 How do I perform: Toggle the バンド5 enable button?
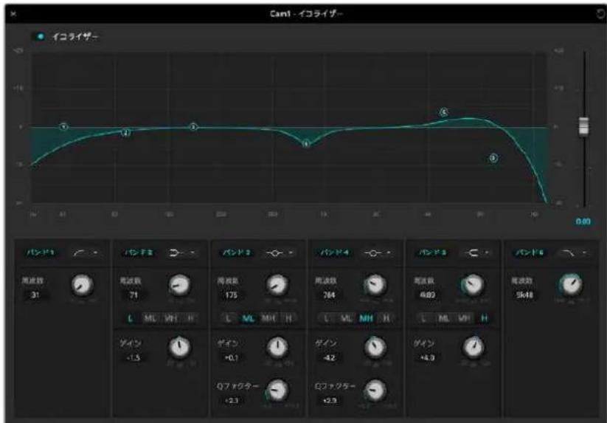tap(433, 252)
